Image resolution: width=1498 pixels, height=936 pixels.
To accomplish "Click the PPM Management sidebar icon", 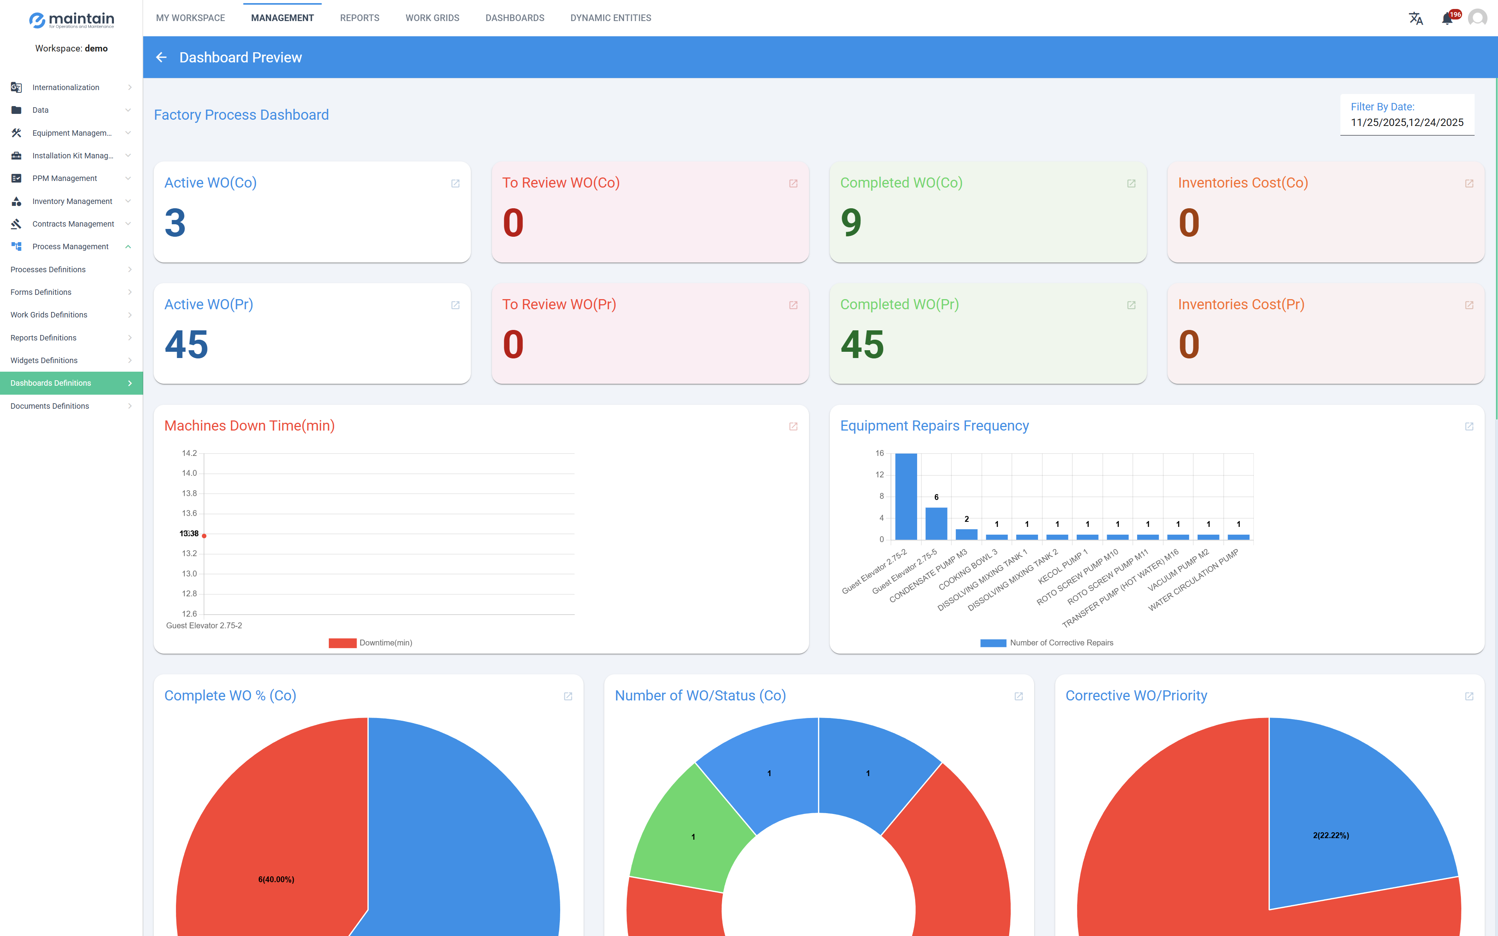I will click(16, 178).
